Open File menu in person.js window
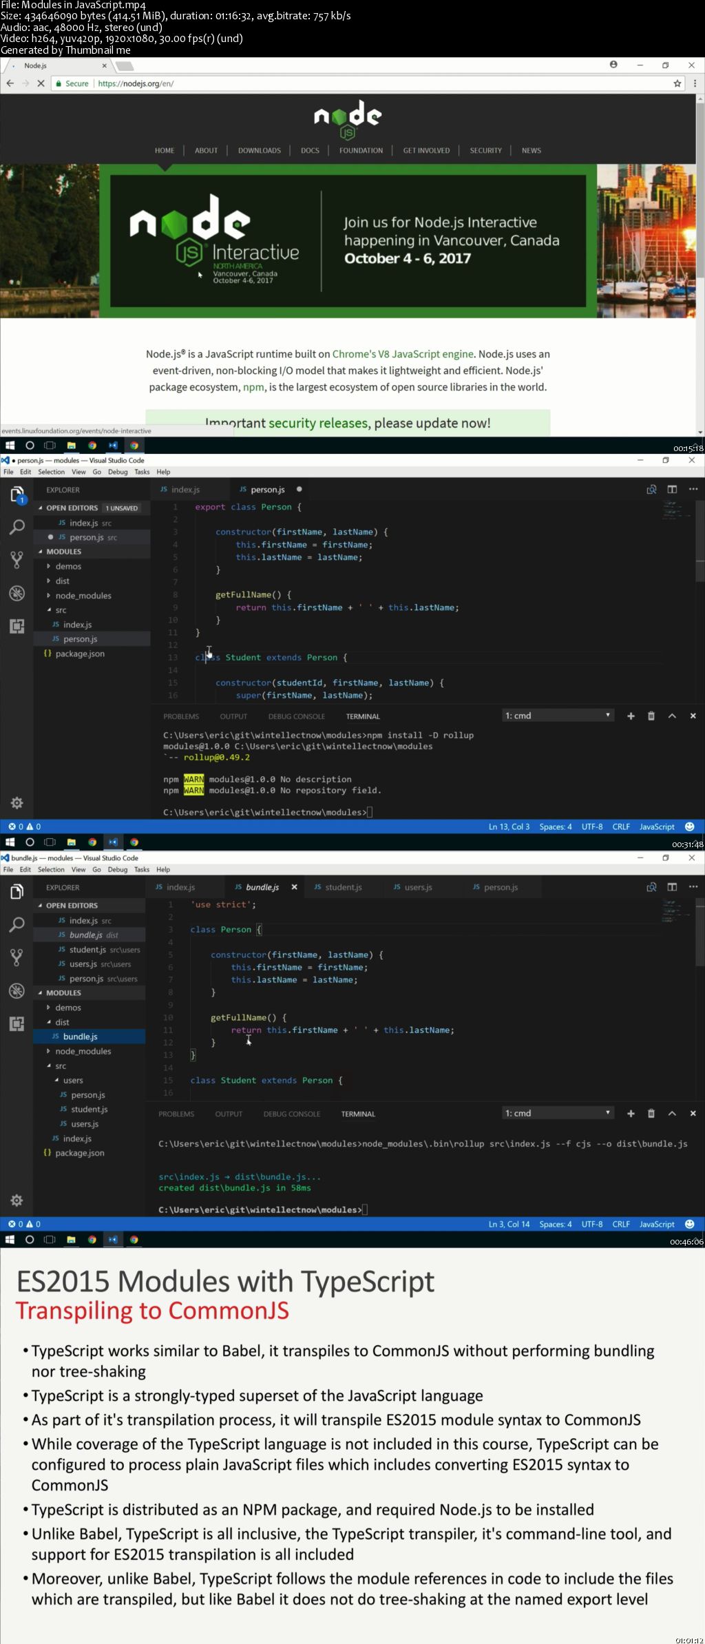 (8, 472)
